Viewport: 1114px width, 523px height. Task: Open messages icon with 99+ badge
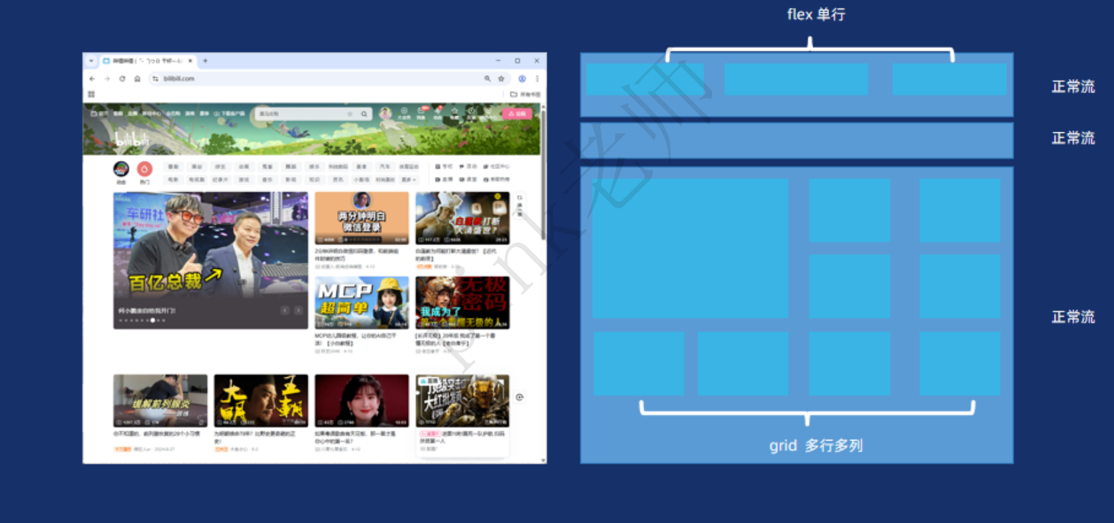421,113
